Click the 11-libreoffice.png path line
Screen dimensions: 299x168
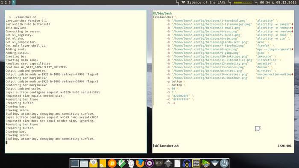tap(213, 60)
